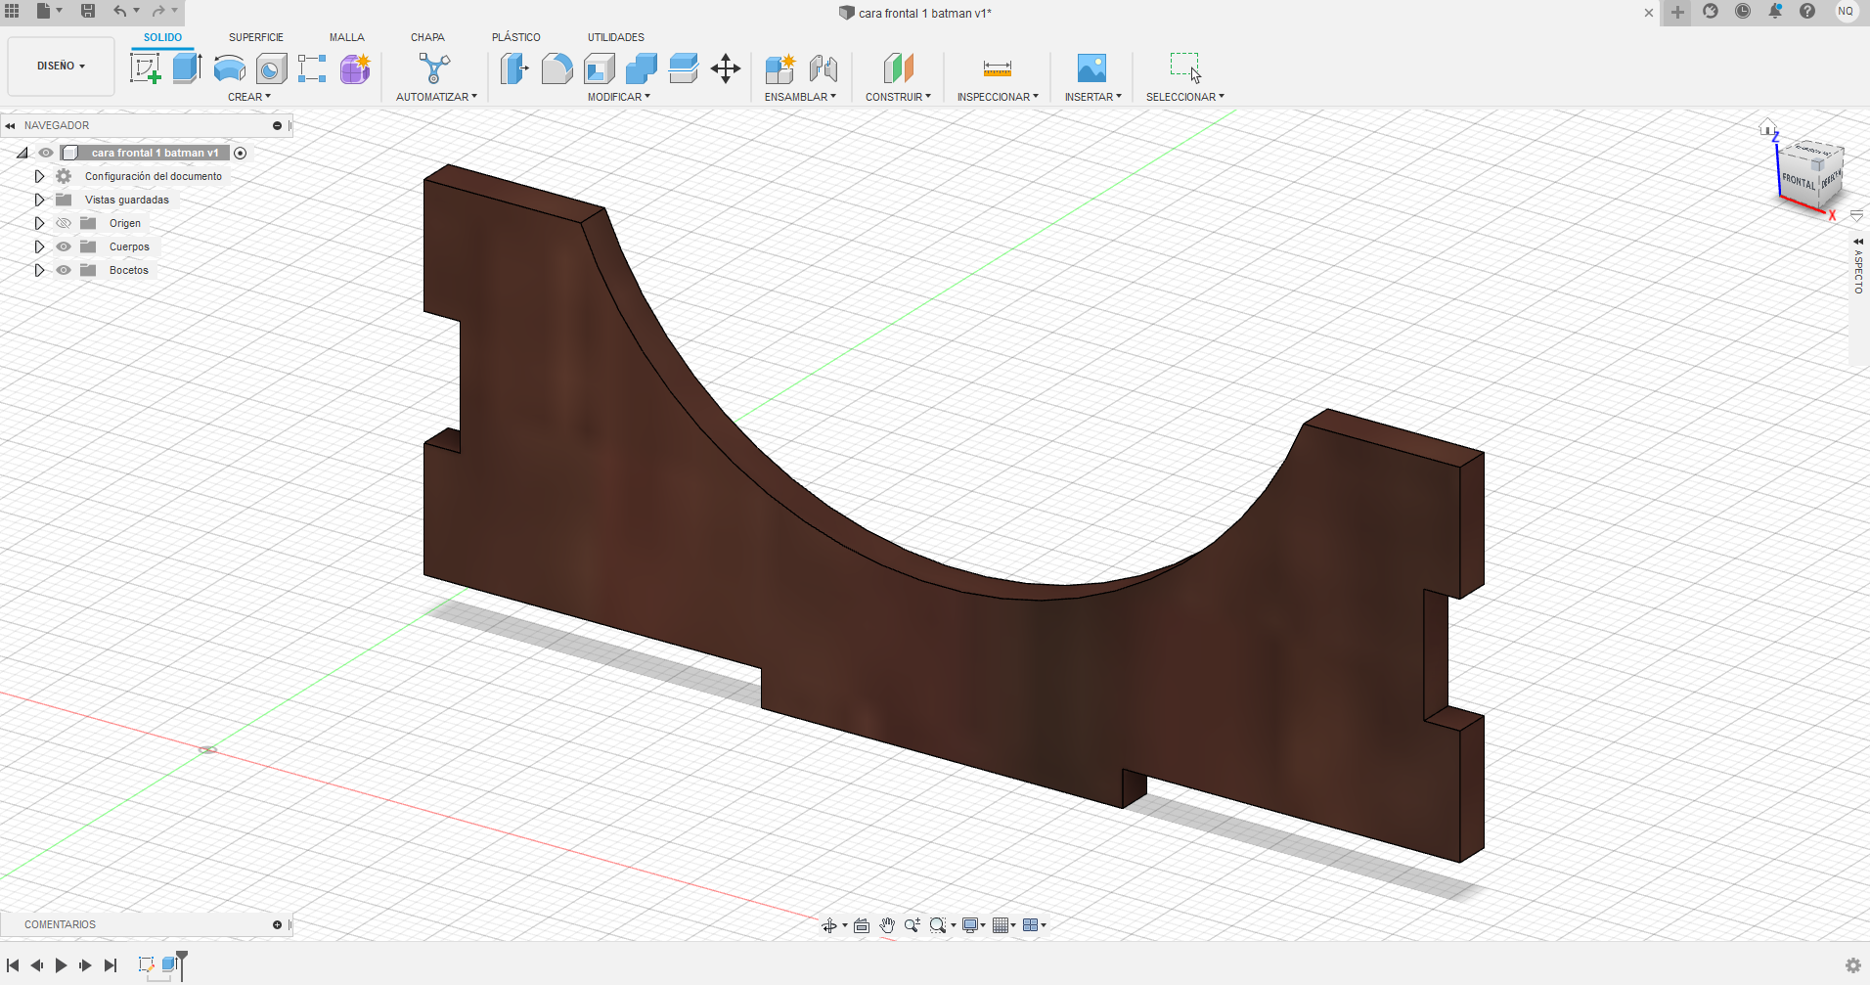The width and height of the screenshot is (1870, 985).
Task: Select the extrude feature in timeline
Action: point(169,964)
